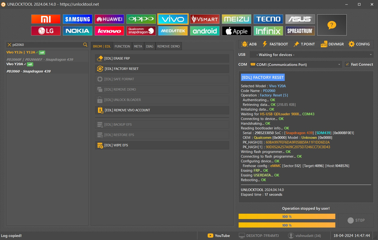The height and width of the screenshot is (240, 378).
Task: Select the OPPO brand logo
Action: tap(141, 19)
